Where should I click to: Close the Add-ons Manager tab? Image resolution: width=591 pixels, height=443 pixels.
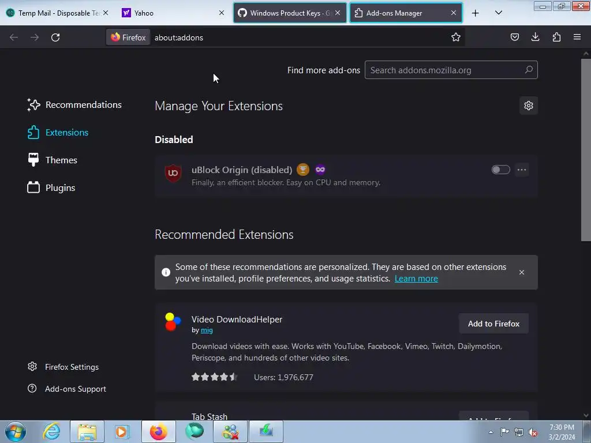(454, 13)
